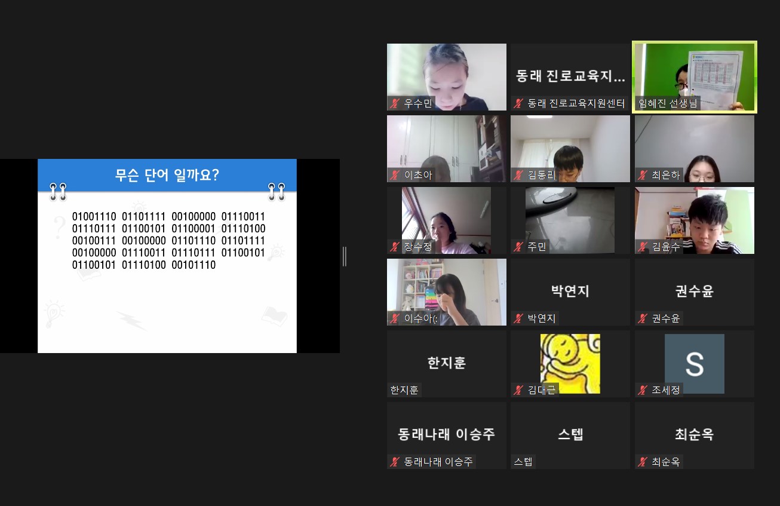Select 이수아's video tile
The width and height of the screenshot is (780, 506).
click(x=447, y=292)
